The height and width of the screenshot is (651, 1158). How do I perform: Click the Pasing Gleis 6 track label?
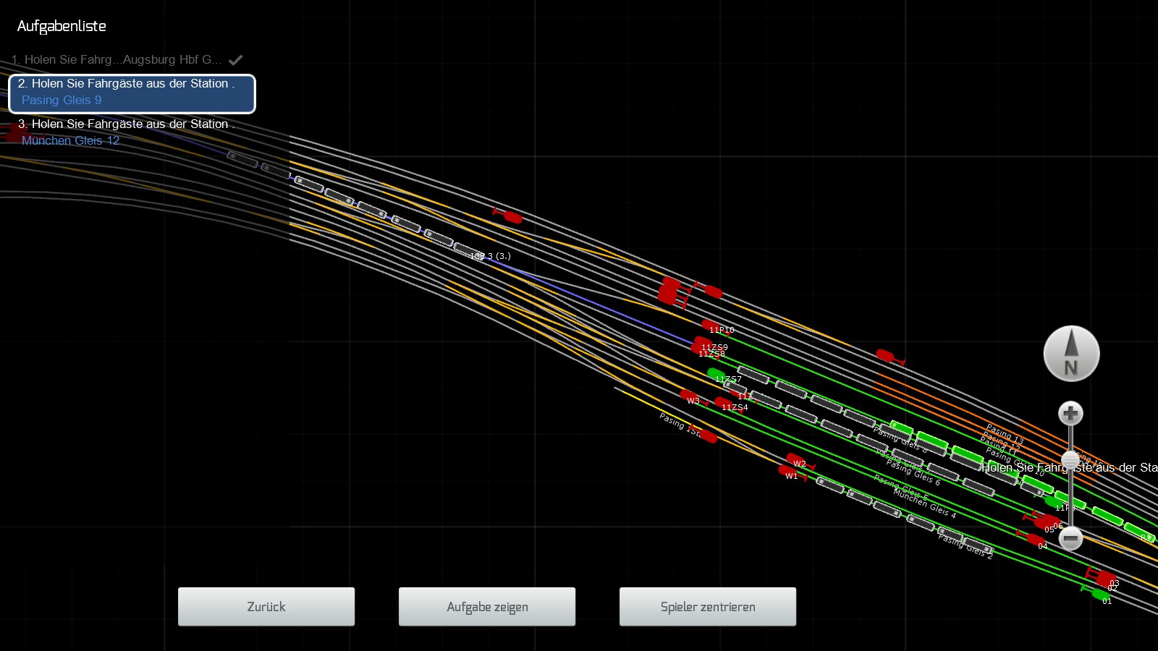tap(913, 471)
